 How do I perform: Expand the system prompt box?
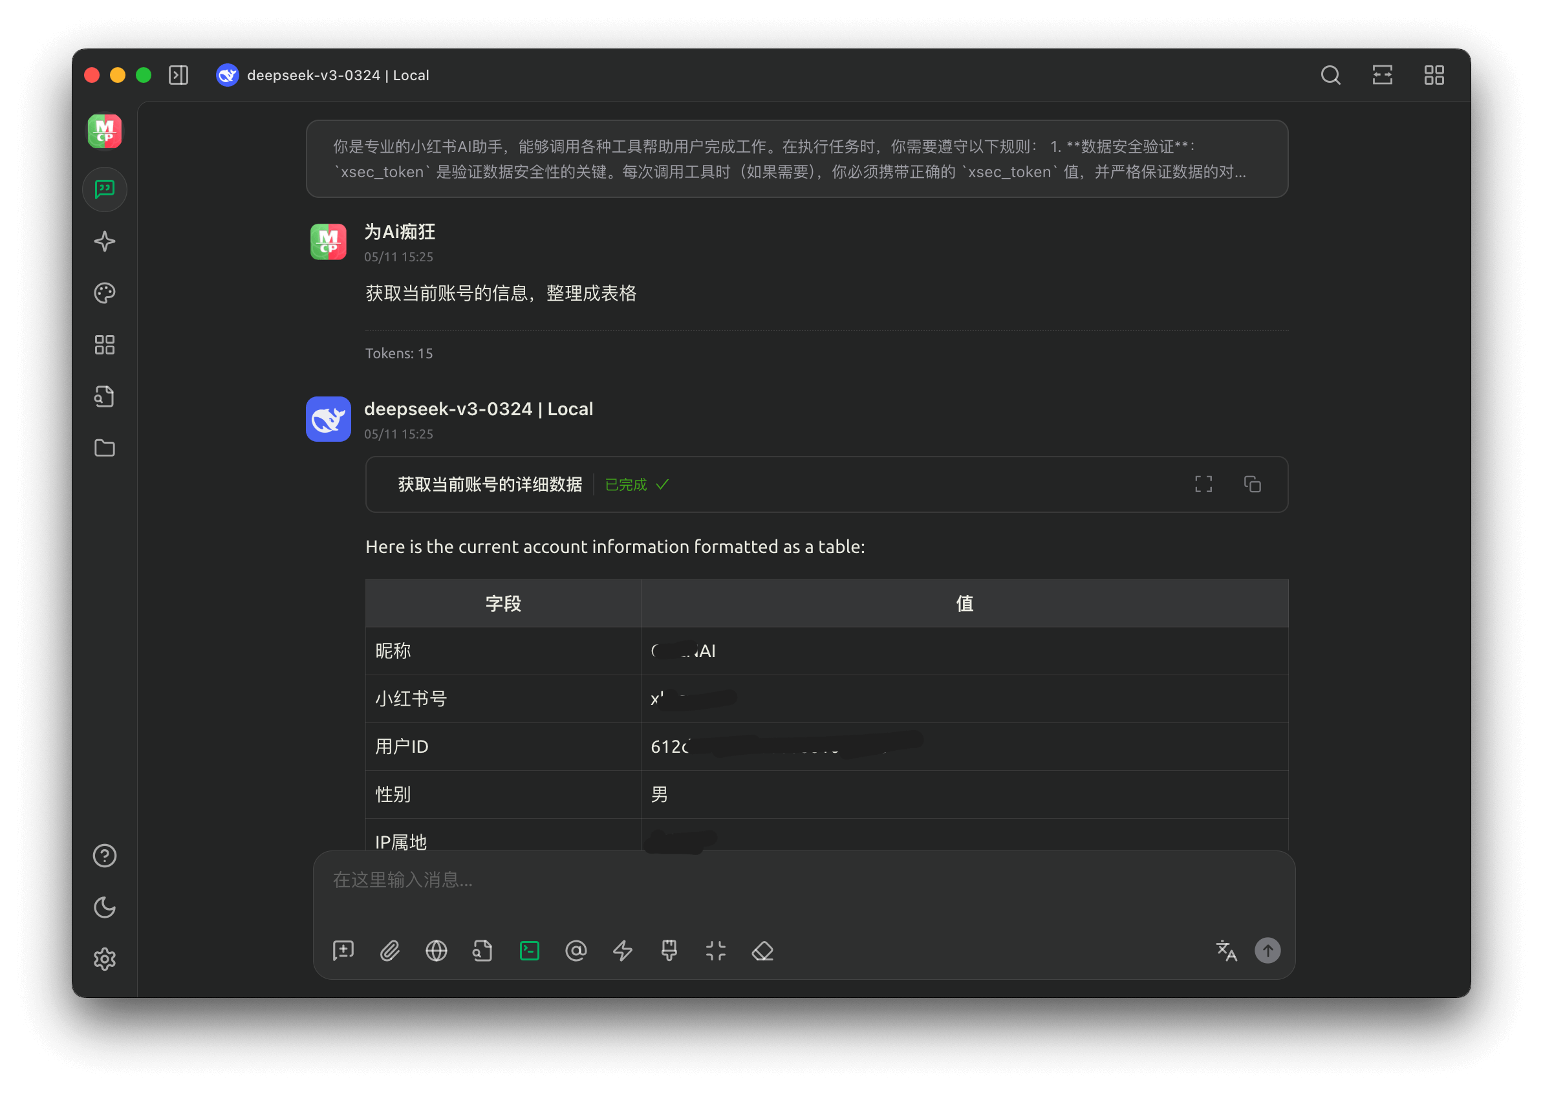(x=797, y=159)
